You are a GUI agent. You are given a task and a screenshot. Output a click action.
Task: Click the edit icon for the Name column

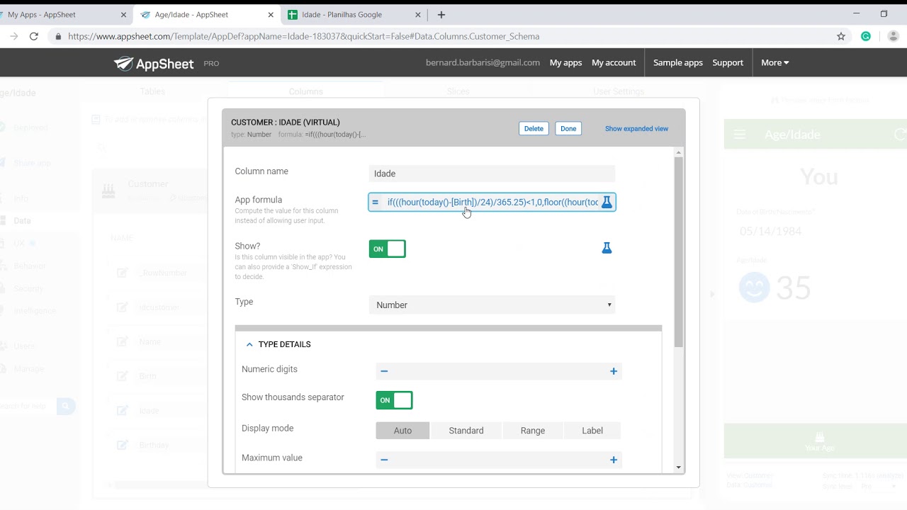(x=123, y=341)
